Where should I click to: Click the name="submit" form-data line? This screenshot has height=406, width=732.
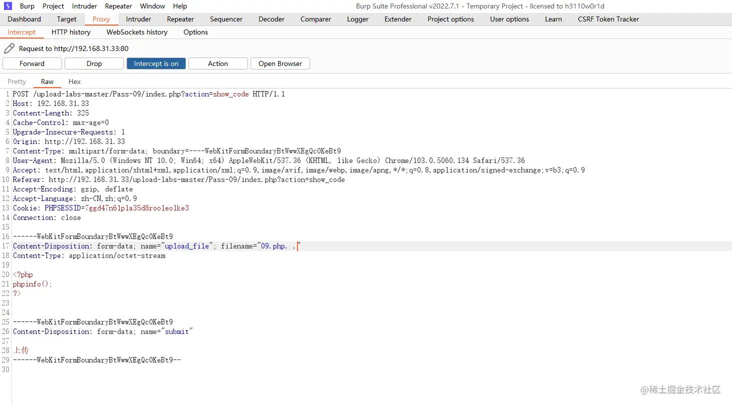tap(103, 331)
